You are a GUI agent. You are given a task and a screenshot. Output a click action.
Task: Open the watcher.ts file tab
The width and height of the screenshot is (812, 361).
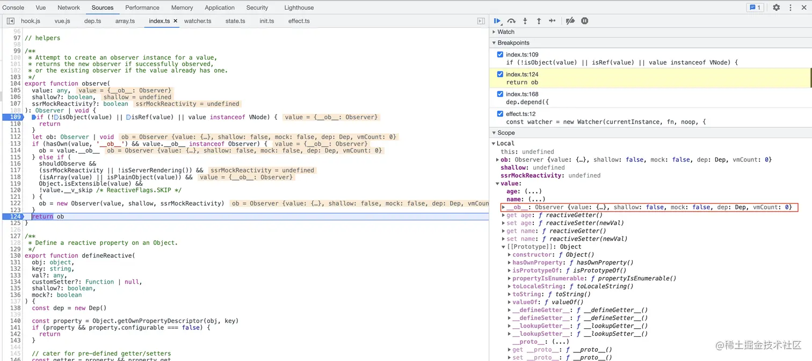pos(198,21)
